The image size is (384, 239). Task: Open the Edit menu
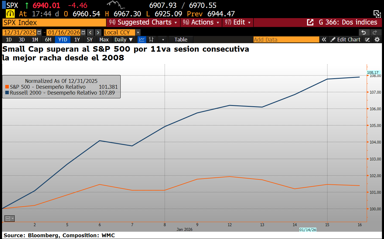(x=238, y=22)
